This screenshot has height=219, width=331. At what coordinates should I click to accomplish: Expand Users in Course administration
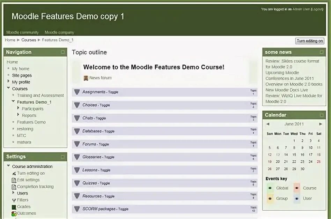13,192
